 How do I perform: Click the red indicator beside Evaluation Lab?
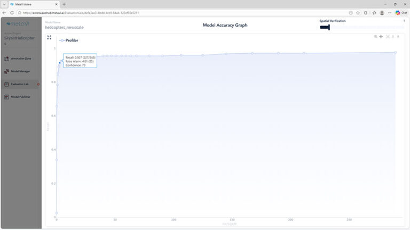pyautogui.click(x=38, y=84)
